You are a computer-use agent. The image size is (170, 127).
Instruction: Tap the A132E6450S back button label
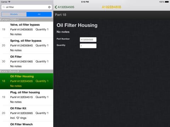click(x=66, y=7)
